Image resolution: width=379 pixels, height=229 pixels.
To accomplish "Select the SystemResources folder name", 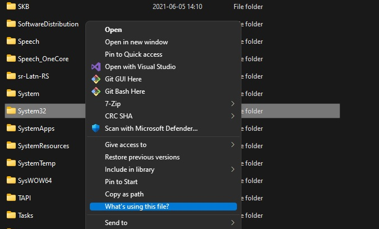I will (43, 146).
